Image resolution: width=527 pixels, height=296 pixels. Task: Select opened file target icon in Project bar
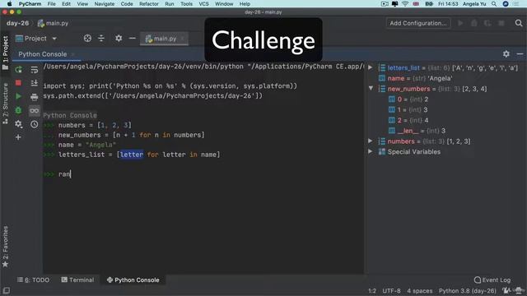(87, 39)
